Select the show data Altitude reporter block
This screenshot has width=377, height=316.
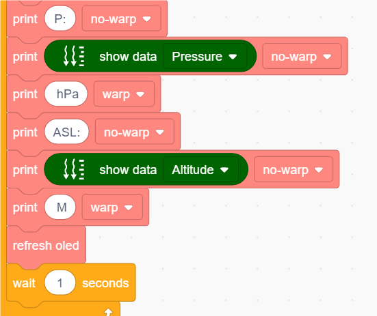tap(146, 169)
